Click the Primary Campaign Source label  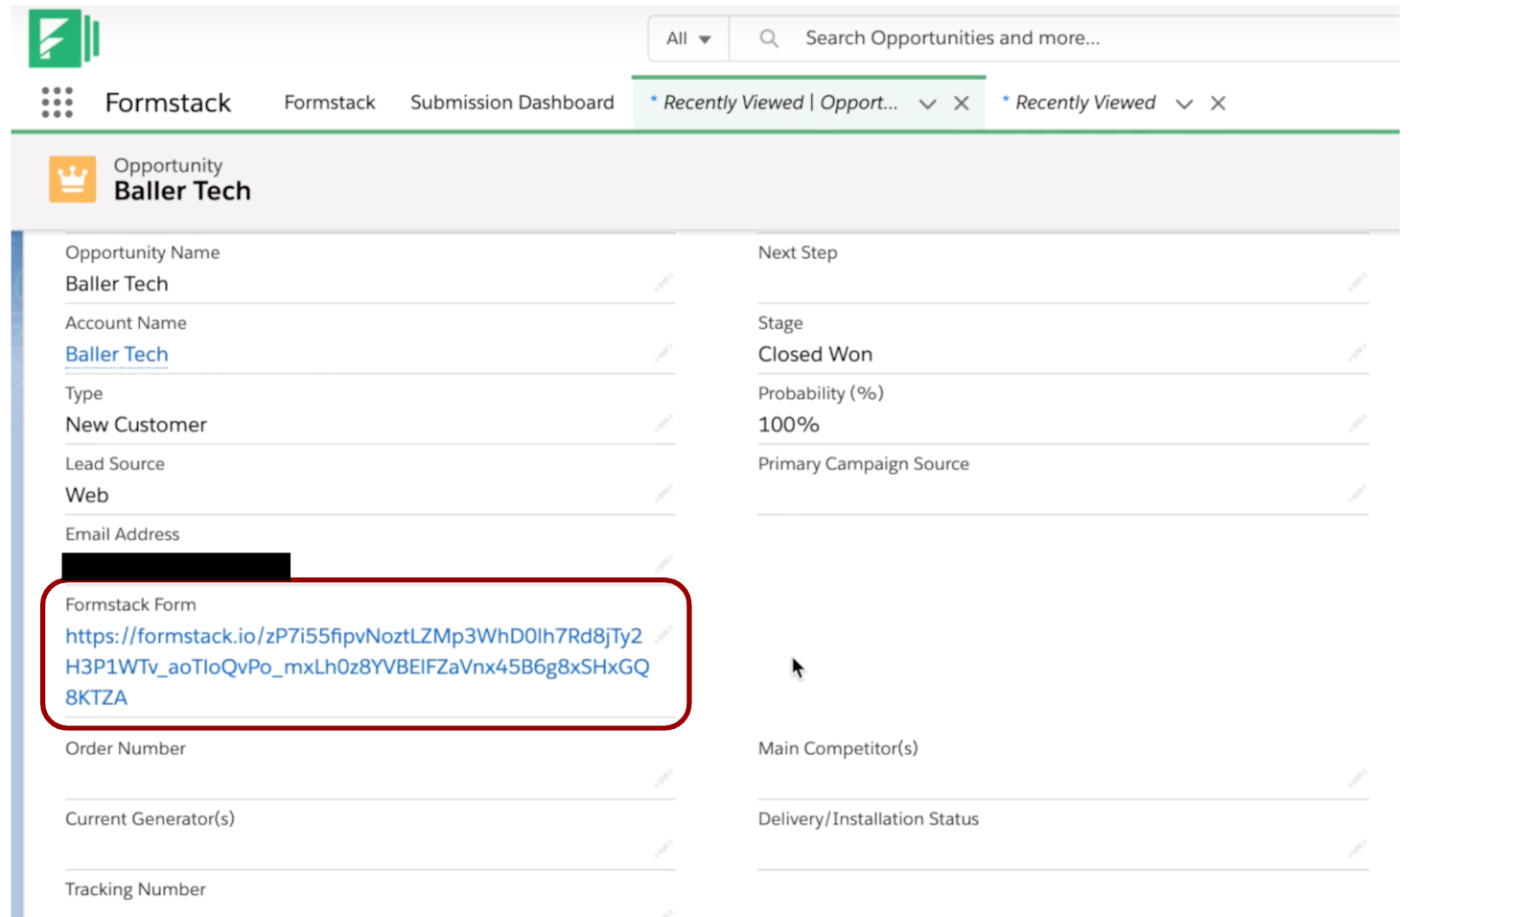click(x=863, y=464)
